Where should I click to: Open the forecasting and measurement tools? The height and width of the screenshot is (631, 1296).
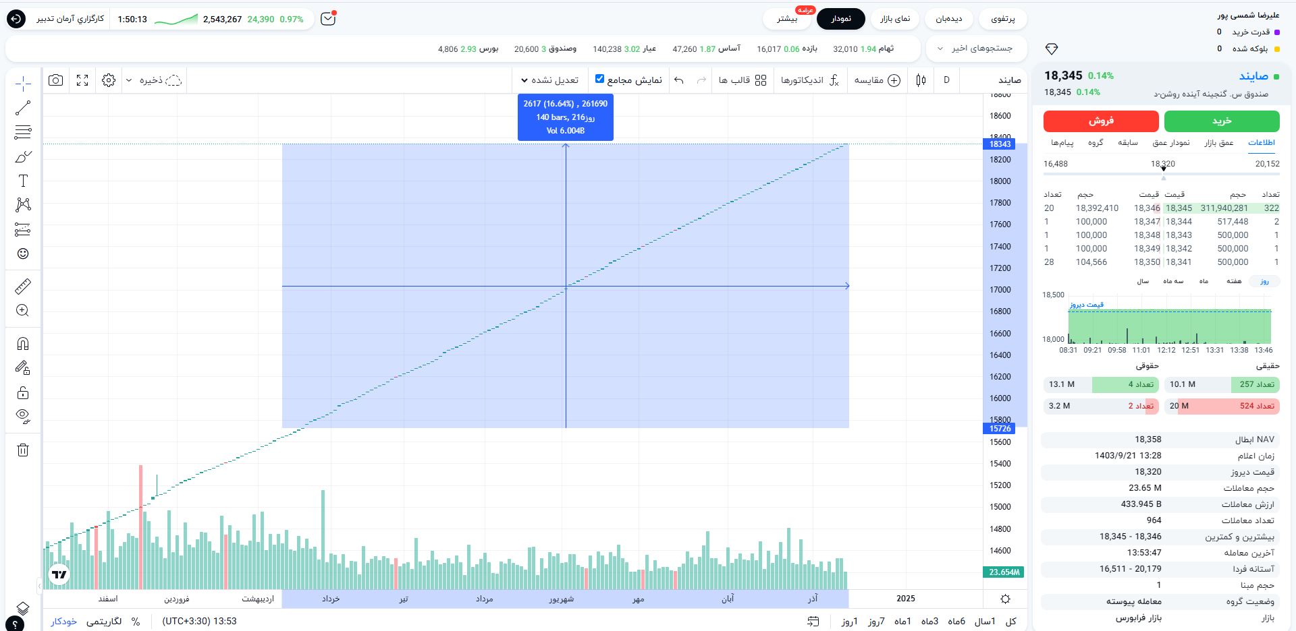[x=23, y=229]
